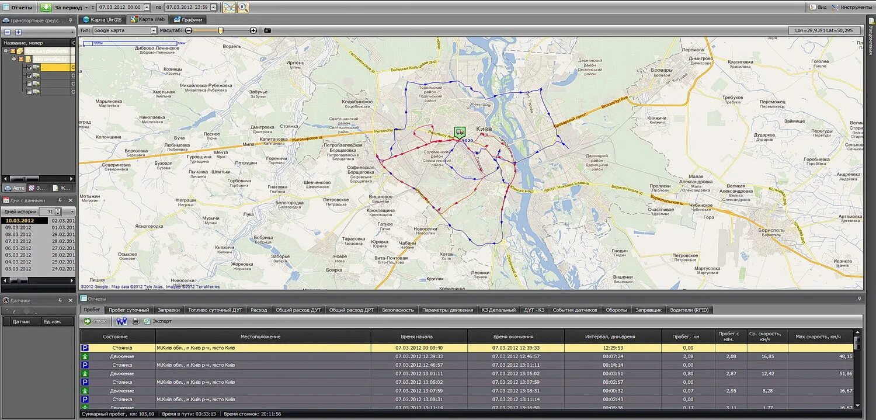Toggle the Все автомобили group checkbox
This screenshot has width=876, height=420.
pyautogui.click(x=13, y=51)
